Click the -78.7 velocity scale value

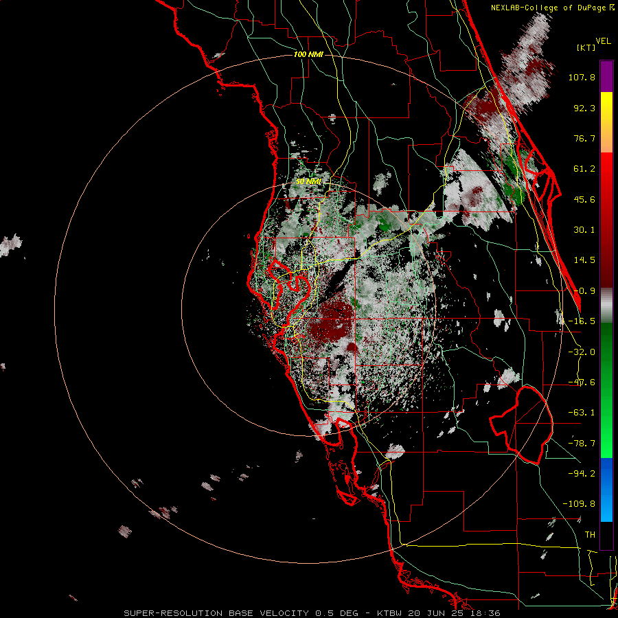click(x=582, y=444)
